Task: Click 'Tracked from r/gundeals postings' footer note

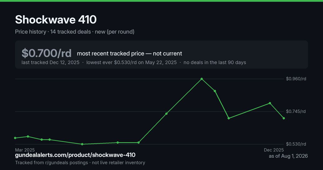Action: (x=51, y=163)
